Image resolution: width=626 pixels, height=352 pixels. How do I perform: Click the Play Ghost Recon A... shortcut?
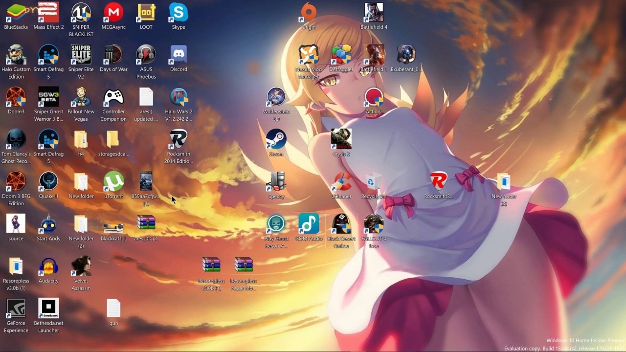point(276,224)
